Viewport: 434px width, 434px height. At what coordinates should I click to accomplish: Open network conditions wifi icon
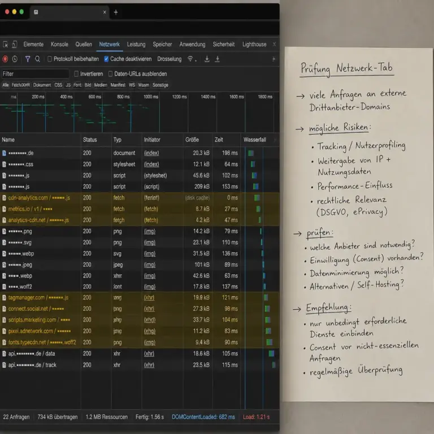191,59
